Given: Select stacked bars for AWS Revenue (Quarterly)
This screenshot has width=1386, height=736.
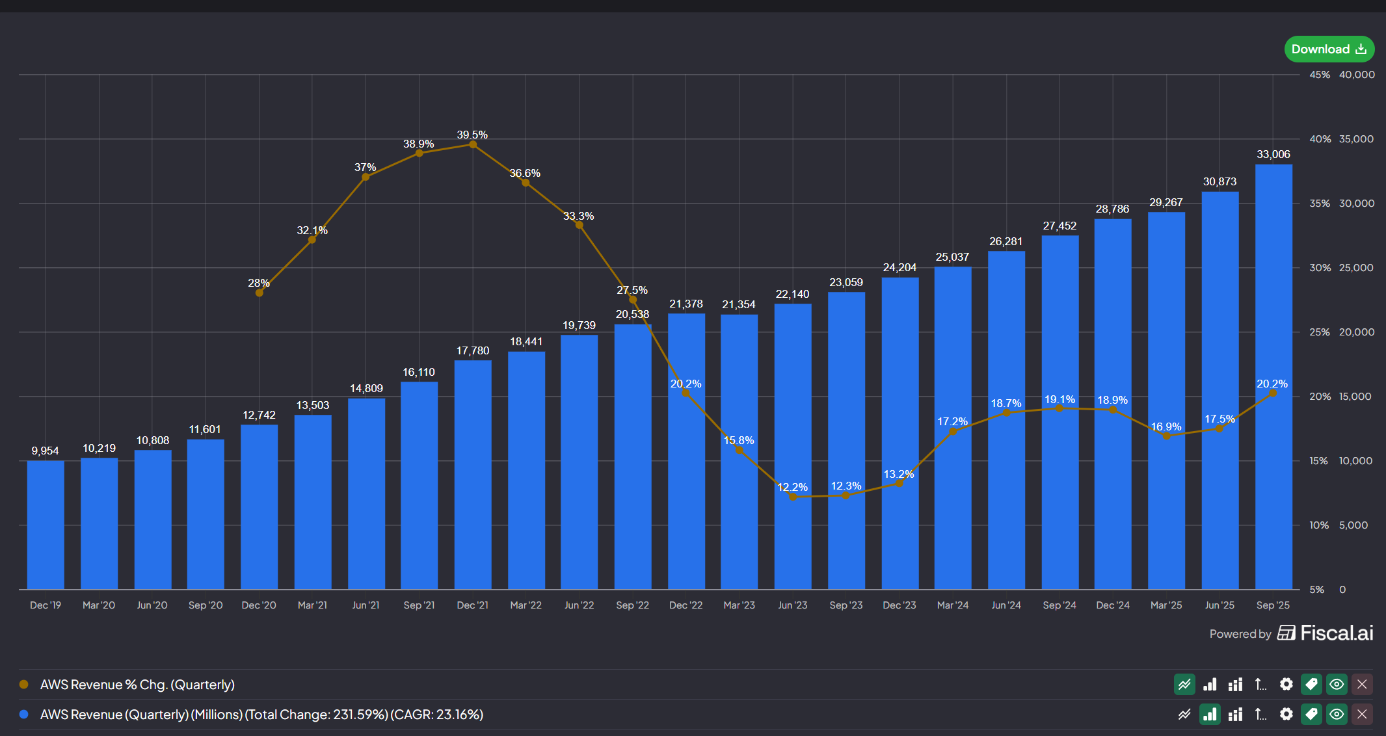Looking at the screenshot, I should click(x=1235, y=714).
